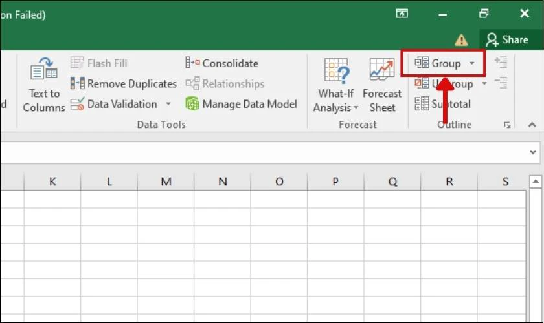Open the Ungroup dropdown arrow
The height and width of the screenshot is (323, 544).
pyautogui.click(x=484, y=83)
